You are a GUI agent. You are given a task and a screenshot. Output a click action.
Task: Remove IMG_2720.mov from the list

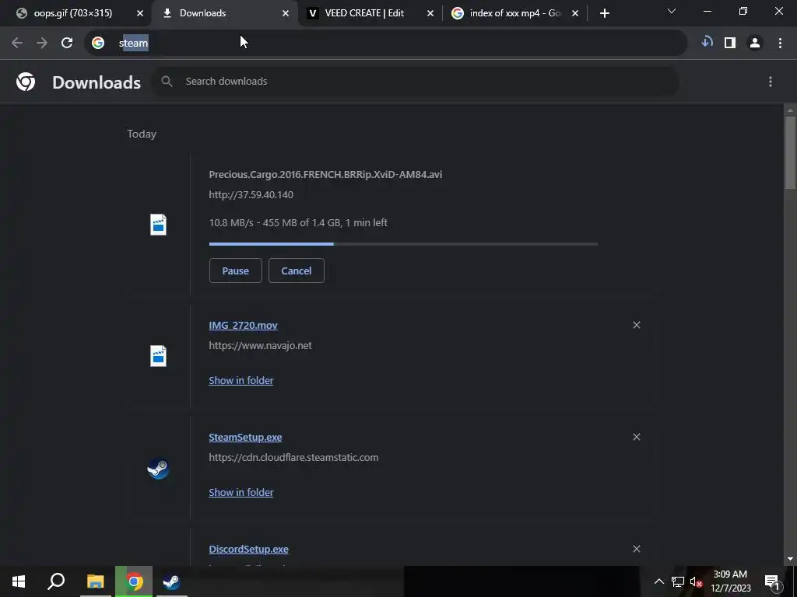click(637, 325)
